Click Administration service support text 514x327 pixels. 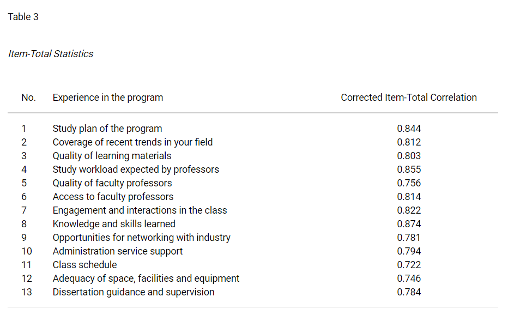click(x=118, y=251)
